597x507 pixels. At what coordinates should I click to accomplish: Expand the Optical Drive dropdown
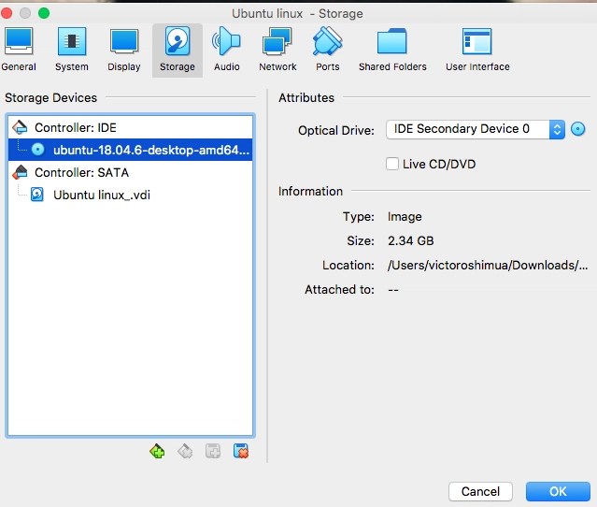tap(557, 129)
